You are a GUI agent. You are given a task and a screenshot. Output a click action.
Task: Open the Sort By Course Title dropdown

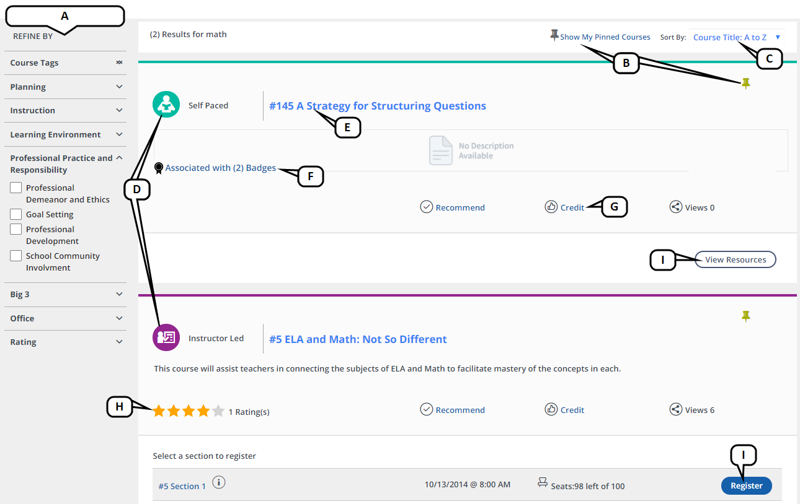click(736, 37)
